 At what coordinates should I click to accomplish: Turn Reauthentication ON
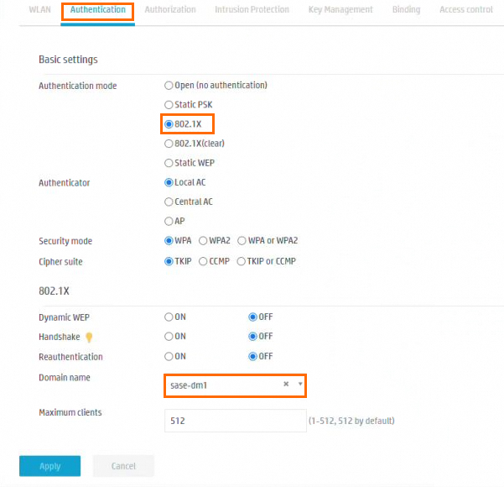[x=169, y=357]
